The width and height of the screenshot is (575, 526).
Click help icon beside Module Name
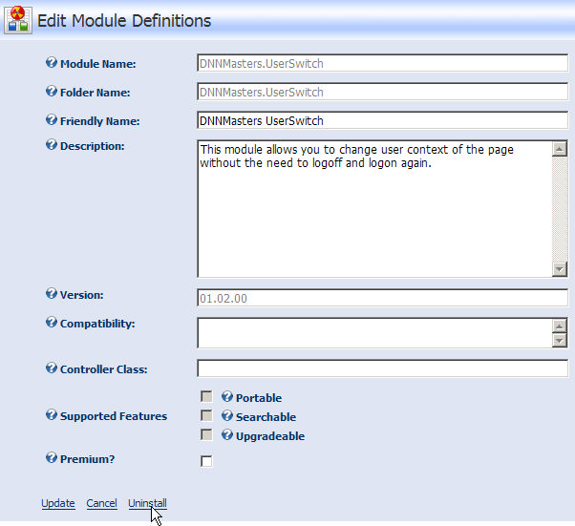click(52, 63)
